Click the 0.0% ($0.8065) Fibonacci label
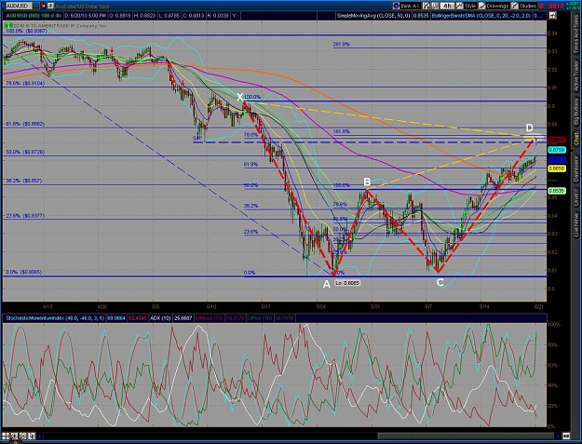The height and width of the screenshot is (444, 582). pyautogui.click(x=24, y=272)
